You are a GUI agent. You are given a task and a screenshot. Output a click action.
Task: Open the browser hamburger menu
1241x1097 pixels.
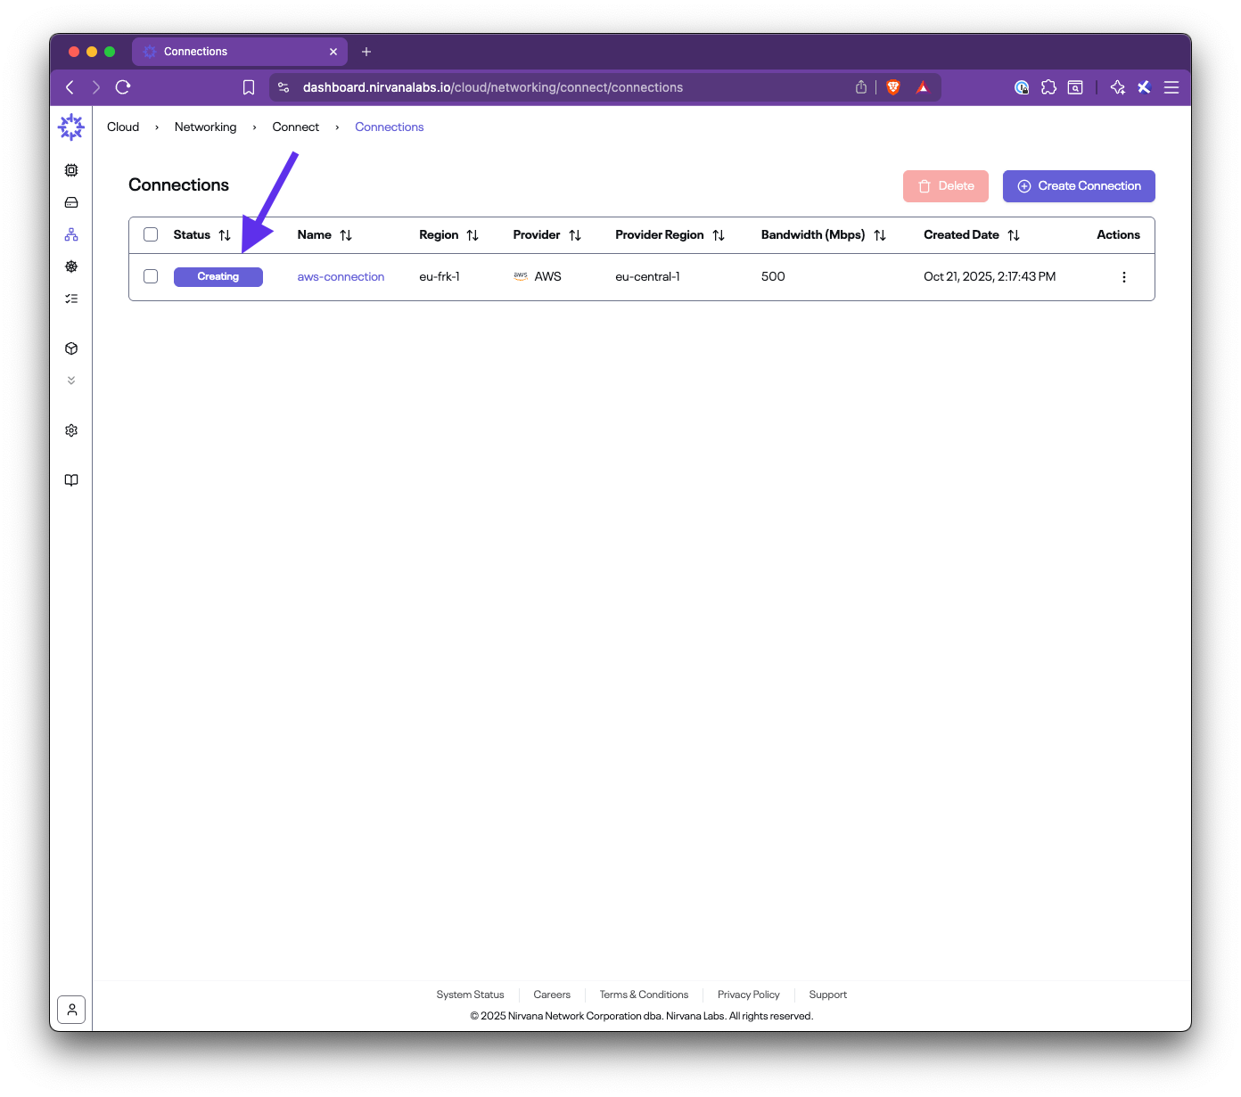pos(1171,86)
